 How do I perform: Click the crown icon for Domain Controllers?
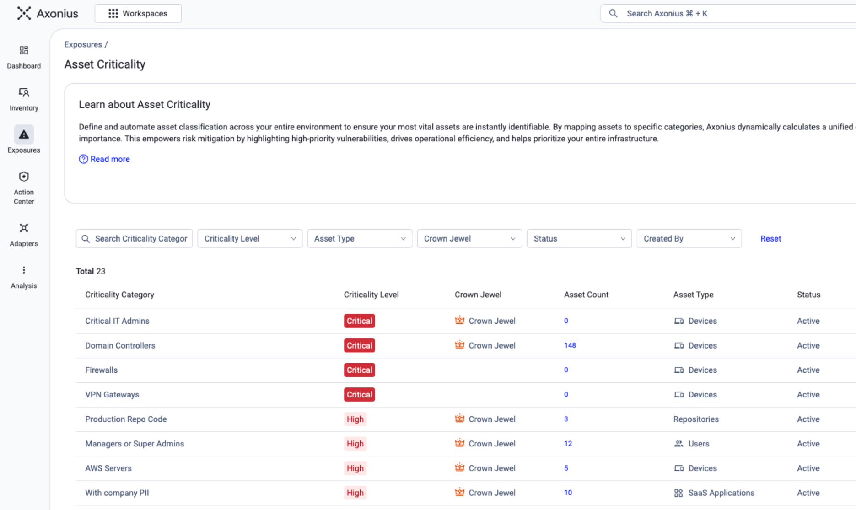coord(460,345)
